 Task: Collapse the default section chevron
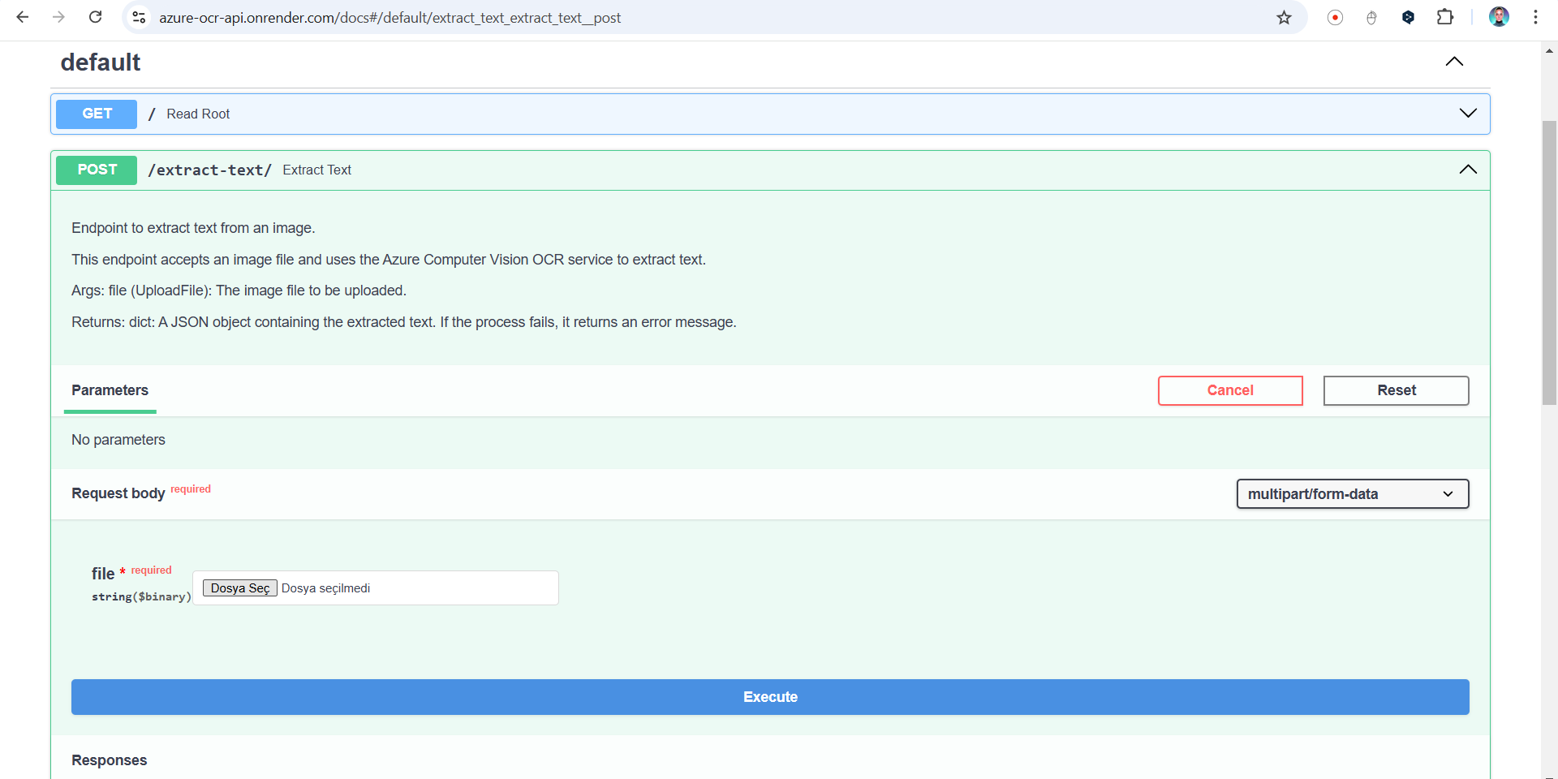[1454, 62]
